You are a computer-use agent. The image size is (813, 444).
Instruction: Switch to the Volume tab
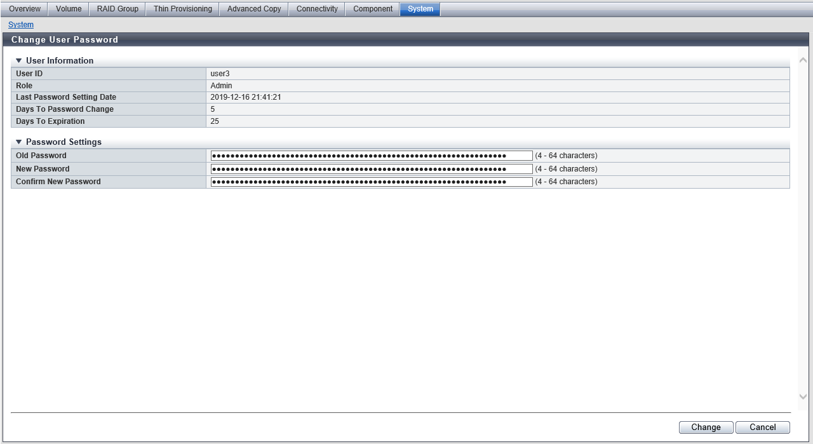point(69,9)
